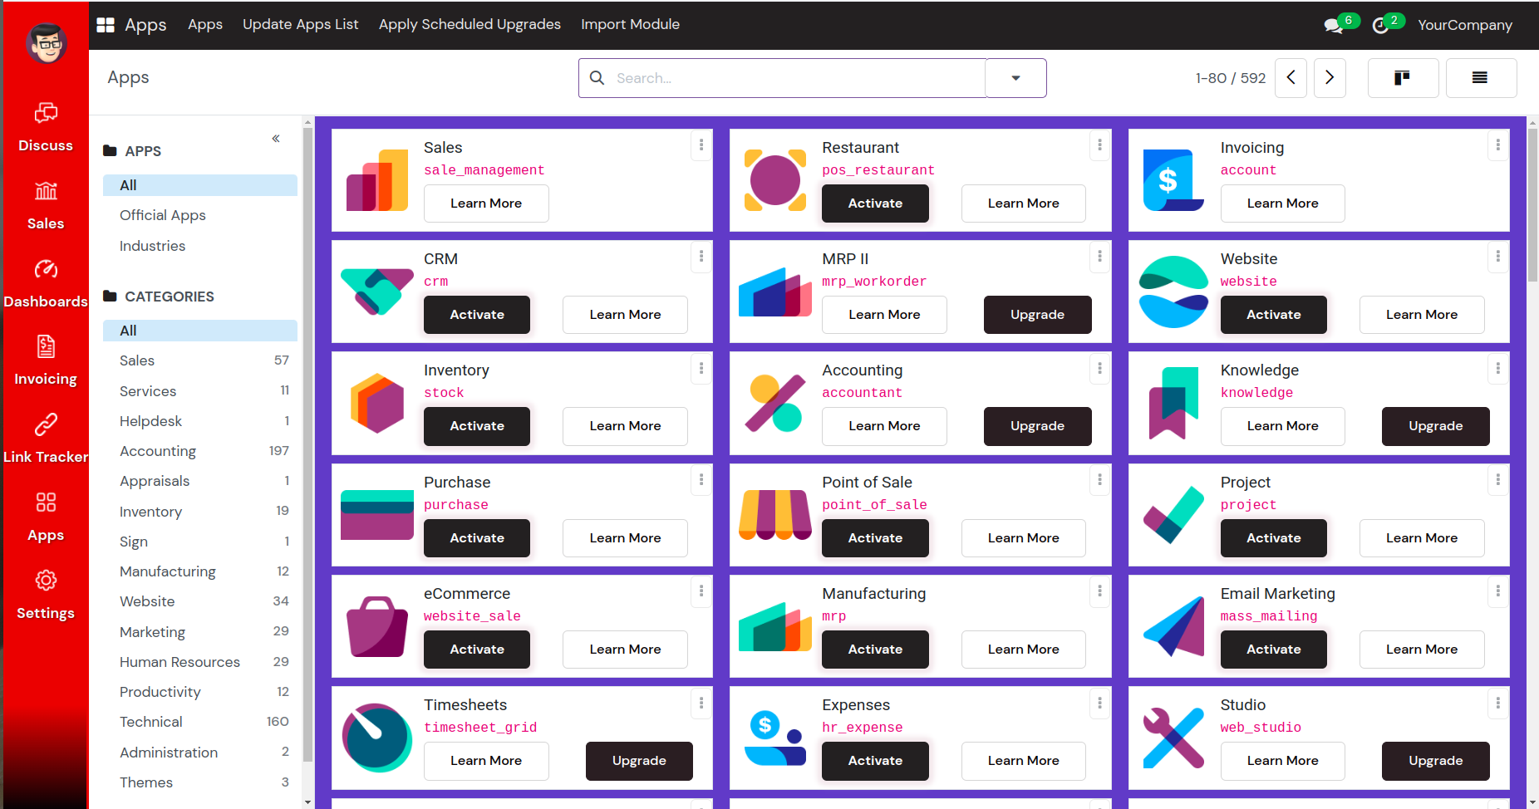Click the apps grid vertical scrollbar
The width and height of the screenshot is (1539, 809).
point(1532,203)
